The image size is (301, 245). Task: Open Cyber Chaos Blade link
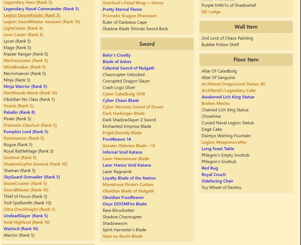(x=121, y=100)
